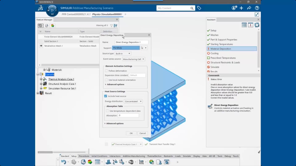The image size is (296, 166).
Task: Click the colorful results cube toolbar icon
Action: 90,162
